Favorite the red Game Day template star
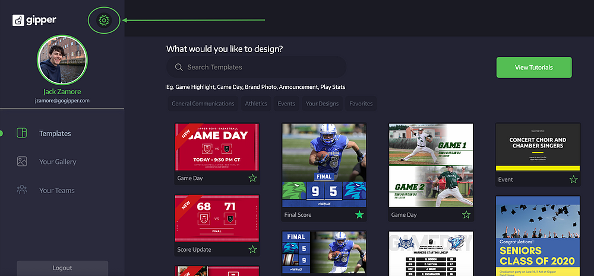Screen dimensions: 594x276 point(252,178)
